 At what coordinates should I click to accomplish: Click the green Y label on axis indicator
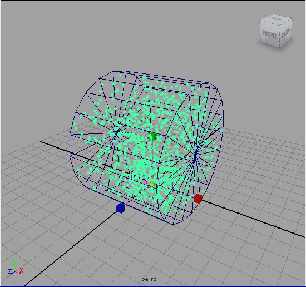pos(14,261)
